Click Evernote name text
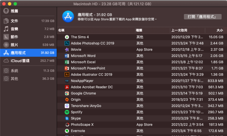Viewport: 227px width, 136px height. 78,131
